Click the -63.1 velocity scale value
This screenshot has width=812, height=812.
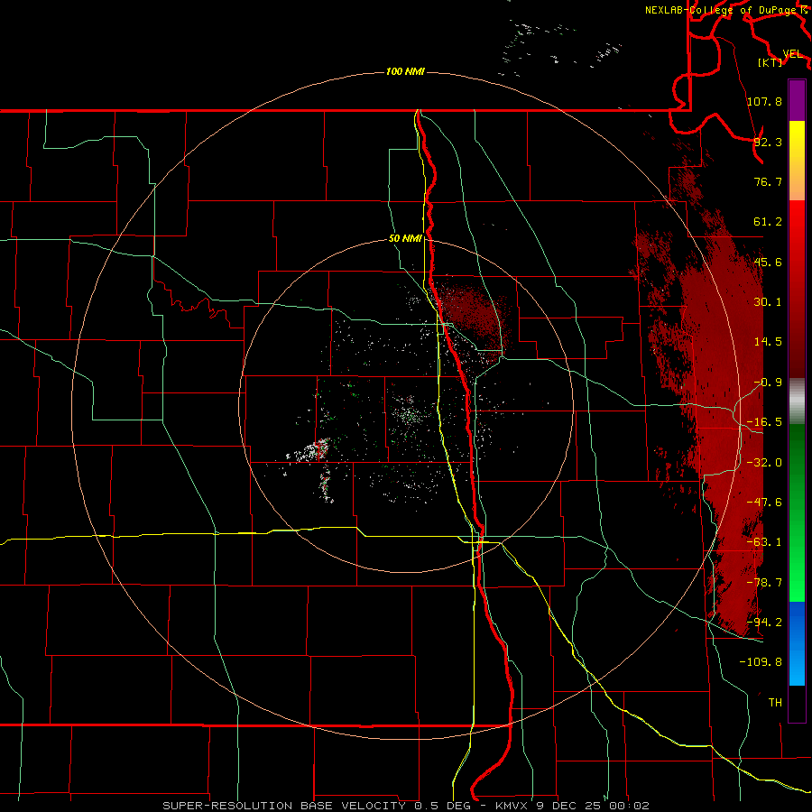pyautogui.click(x=764, y=542)
